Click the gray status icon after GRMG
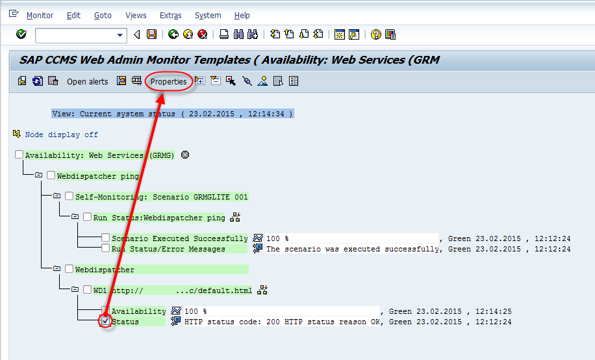595x360 pixels. [x=185, y=155]
